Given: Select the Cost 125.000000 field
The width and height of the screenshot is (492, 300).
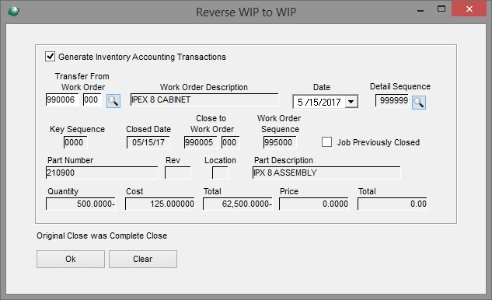Looking at the screenshot, I should point(159,204).
